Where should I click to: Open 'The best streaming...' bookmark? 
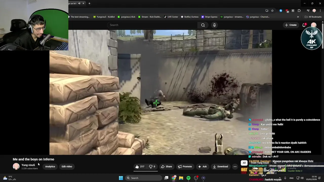[x=79, y=17]
